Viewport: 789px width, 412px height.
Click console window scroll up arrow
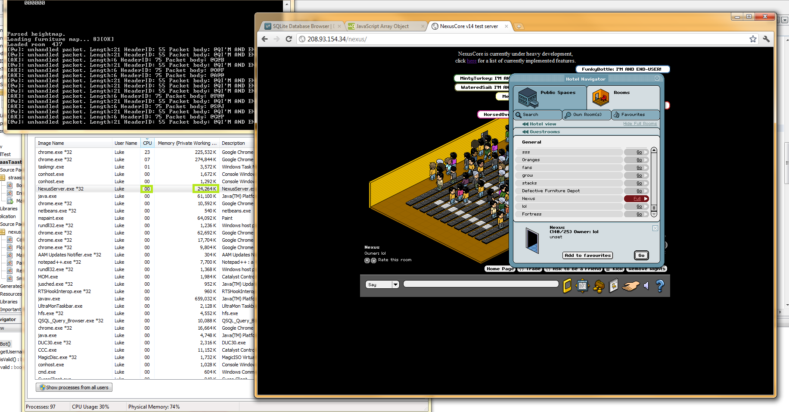[286, 4]
